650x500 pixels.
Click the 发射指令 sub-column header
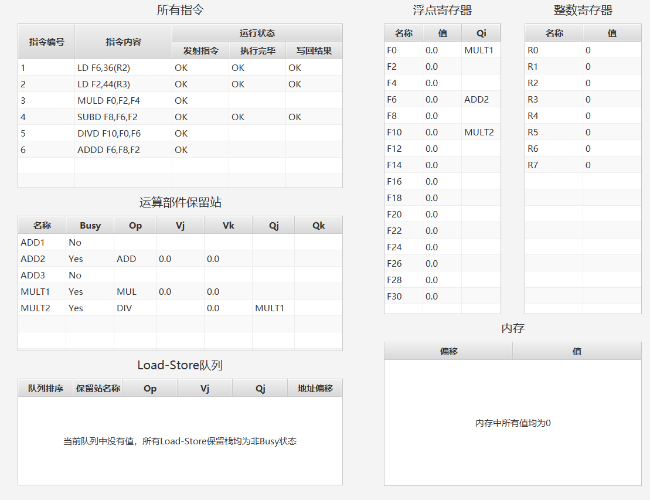pyautogui.click(x=199, y=50)
